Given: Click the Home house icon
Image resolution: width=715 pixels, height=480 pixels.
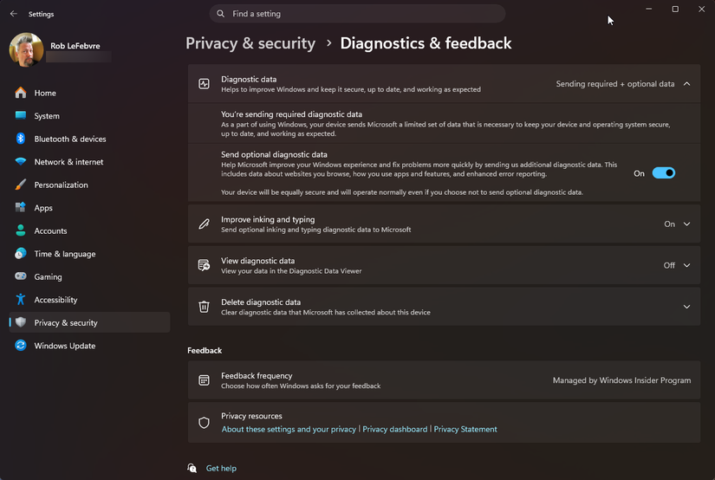Looking at the screenshot, I should tap(21, 93).
